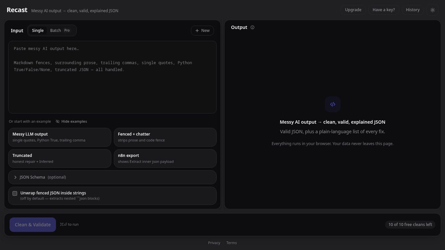
Task: Open History
Action: (x=413, y=10)
